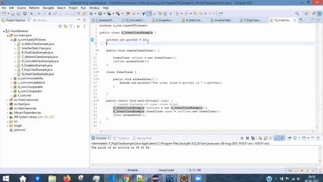Click the Open Perspective icon

tap(306, 14)
